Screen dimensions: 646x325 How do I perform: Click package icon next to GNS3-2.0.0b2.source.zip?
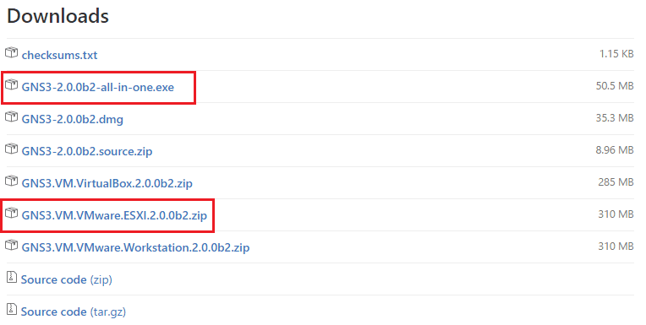(x=12, y=149)
